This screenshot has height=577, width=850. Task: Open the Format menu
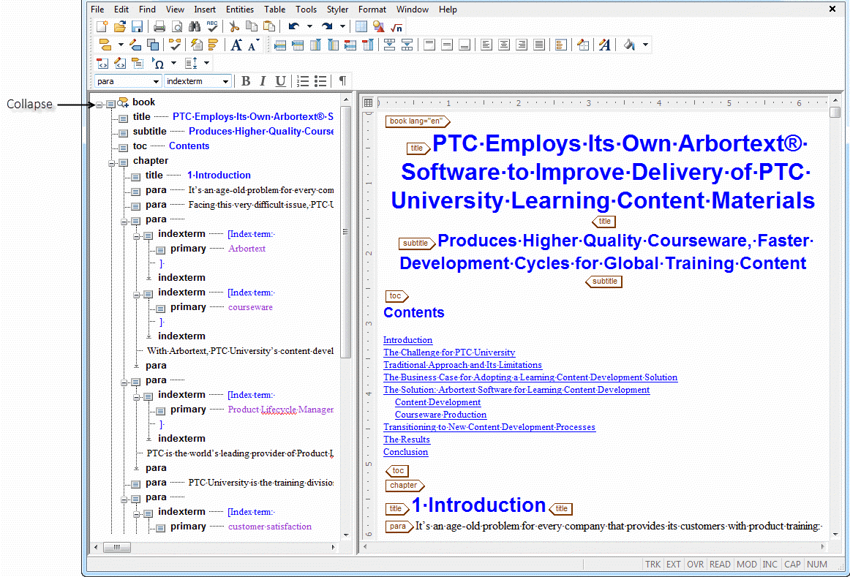tap(372, 10)
